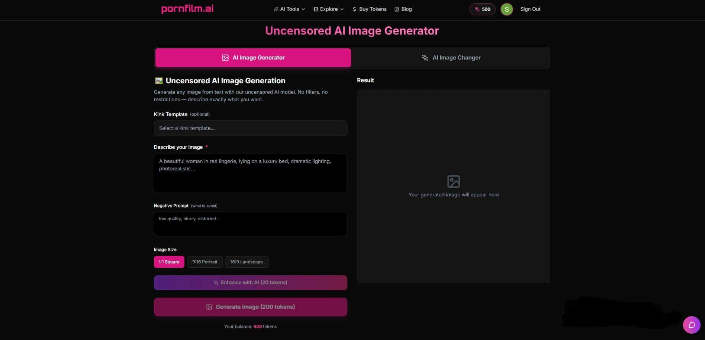Screen dimensions: 705x340
Task: Click Enhance with AI (20 tokens)
Action: click(250, 283)
